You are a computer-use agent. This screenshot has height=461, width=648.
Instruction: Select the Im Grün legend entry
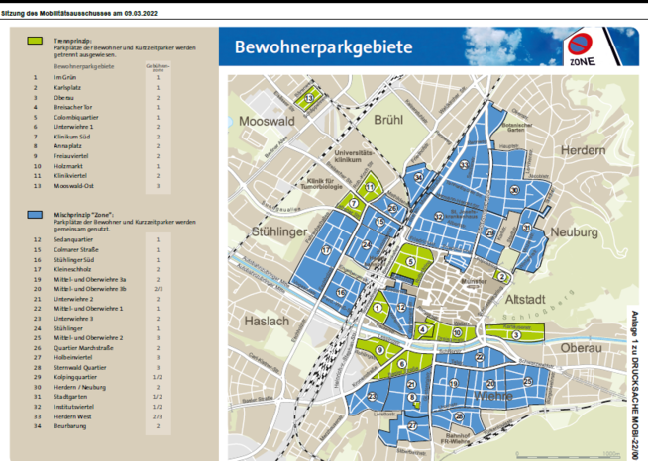pos(64,77)
